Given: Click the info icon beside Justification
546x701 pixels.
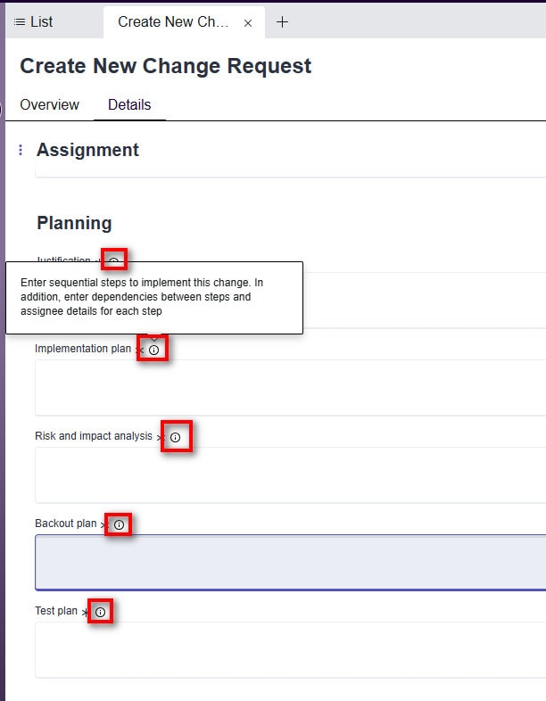Looking at the screenshot, I should [x=114, y=260].
